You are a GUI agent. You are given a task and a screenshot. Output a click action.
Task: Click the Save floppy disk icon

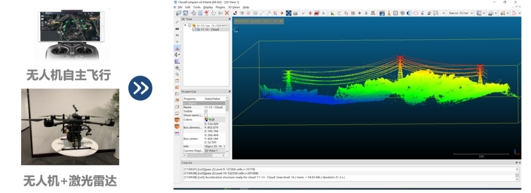click(x=185, y=13)
